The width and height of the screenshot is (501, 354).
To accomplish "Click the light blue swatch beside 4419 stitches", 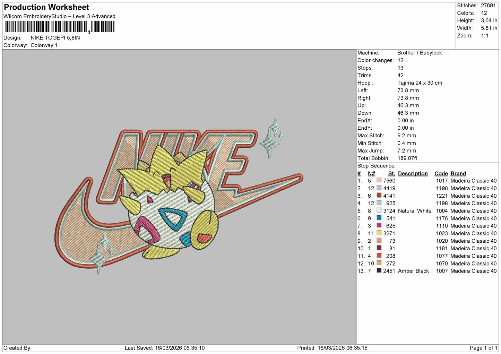I will tap(379, 188).
